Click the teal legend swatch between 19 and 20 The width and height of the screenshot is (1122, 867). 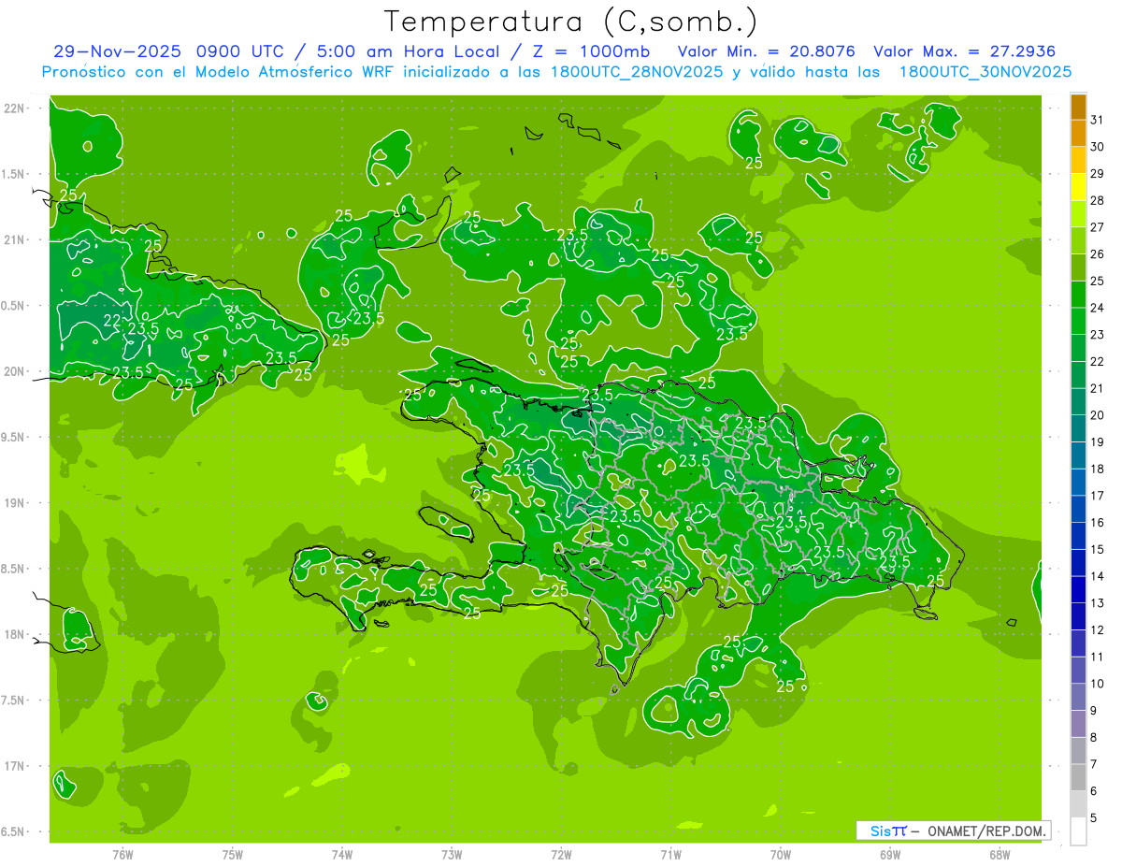(1078, 428)
